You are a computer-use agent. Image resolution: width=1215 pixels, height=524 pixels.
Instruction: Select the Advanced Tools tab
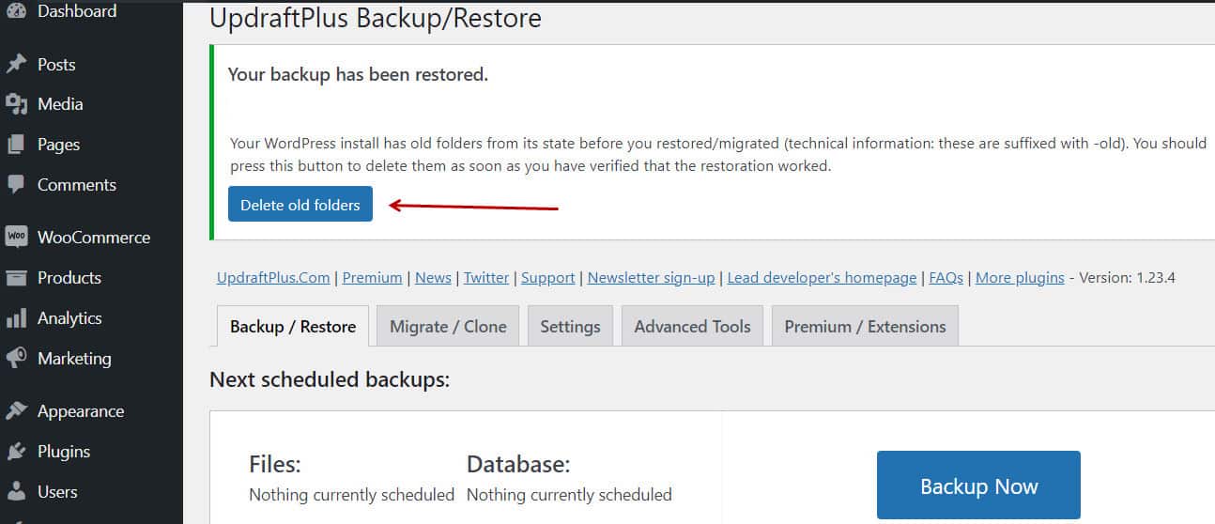692,326
